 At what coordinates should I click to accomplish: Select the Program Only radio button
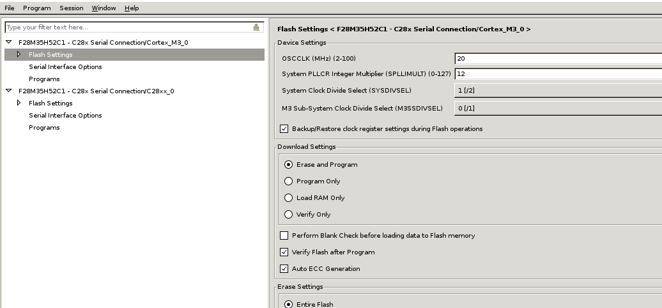(x=288, y=181)
